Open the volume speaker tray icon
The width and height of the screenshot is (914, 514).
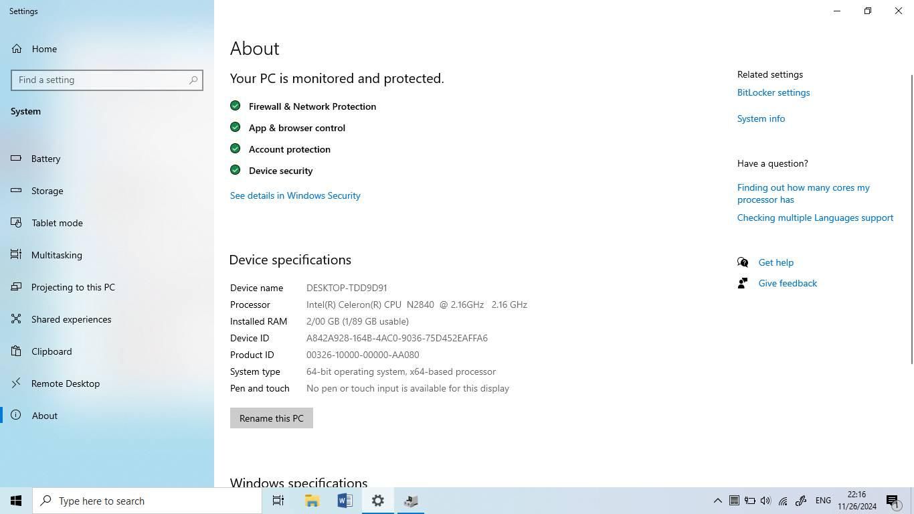(x=766, y=501)
